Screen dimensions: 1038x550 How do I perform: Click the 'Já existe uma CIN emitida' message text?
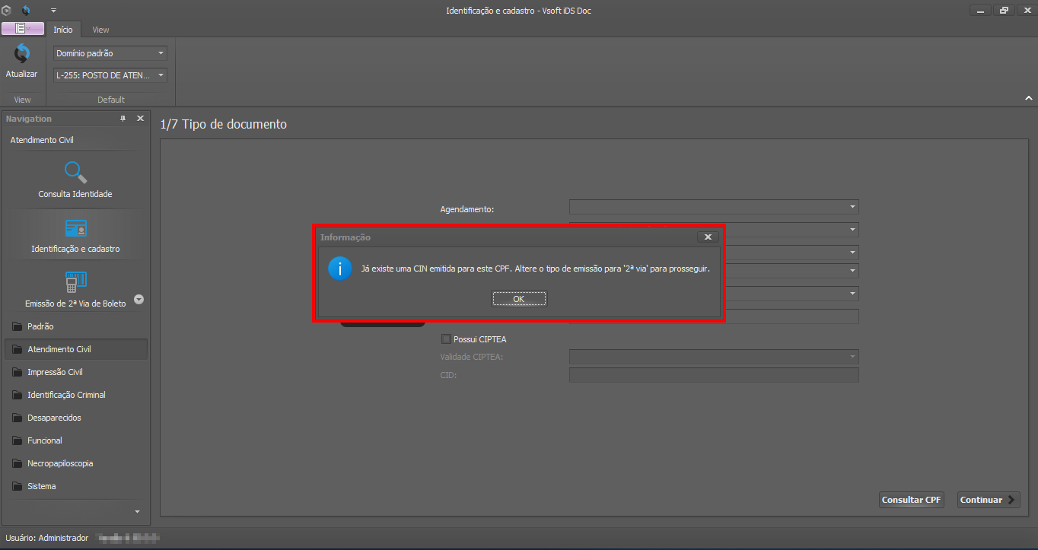point(535,269)
